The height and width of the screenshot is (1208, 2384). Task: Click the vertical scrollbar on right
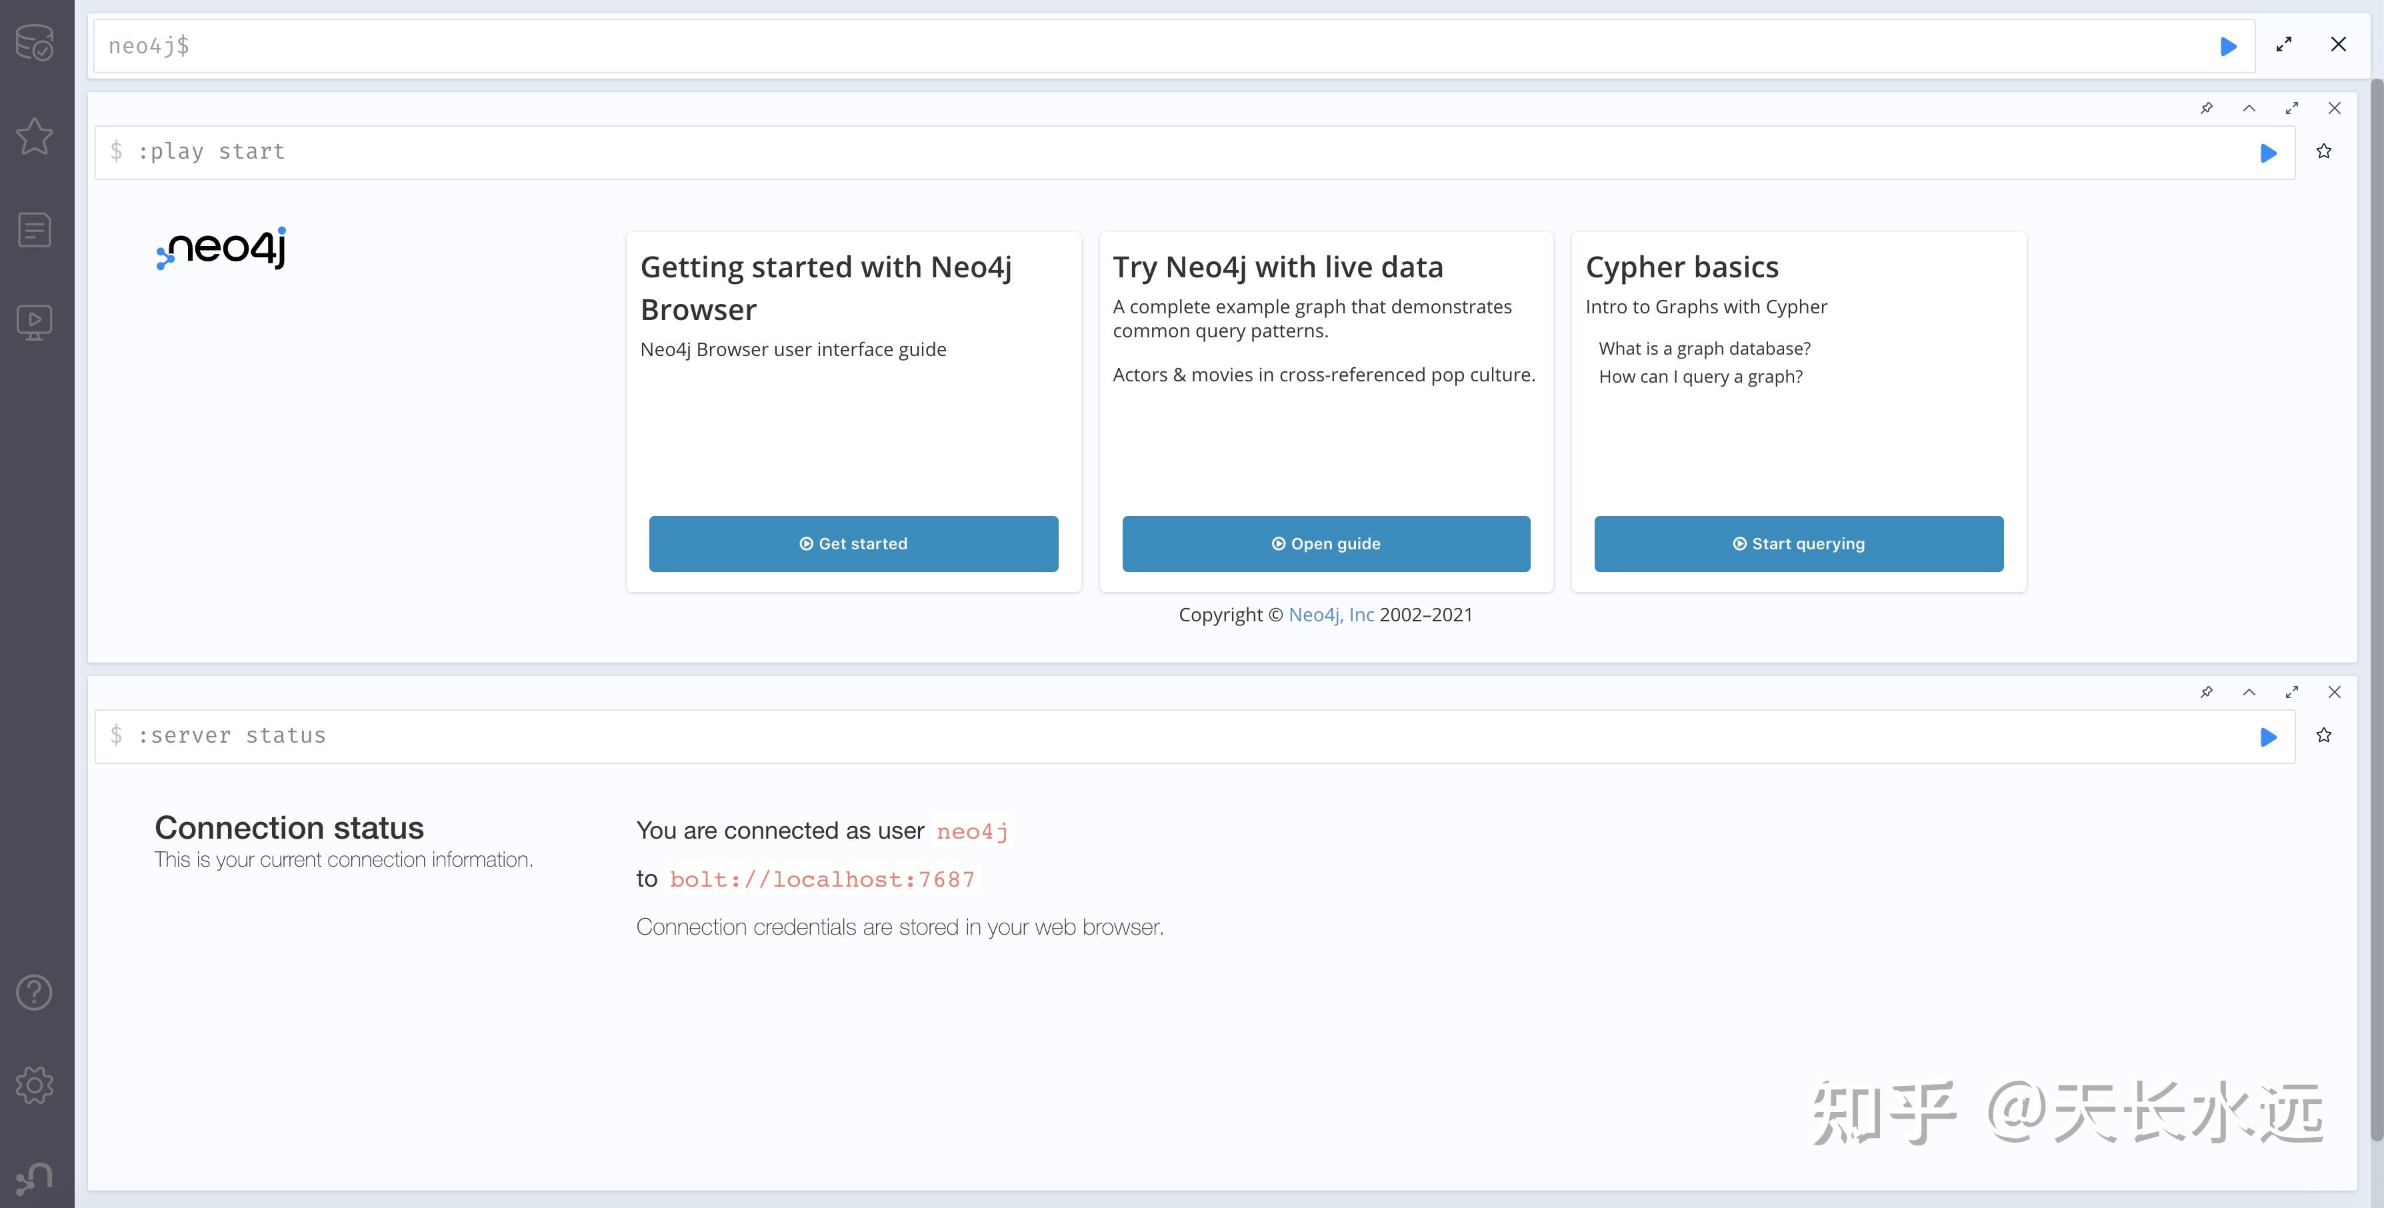2376,611
